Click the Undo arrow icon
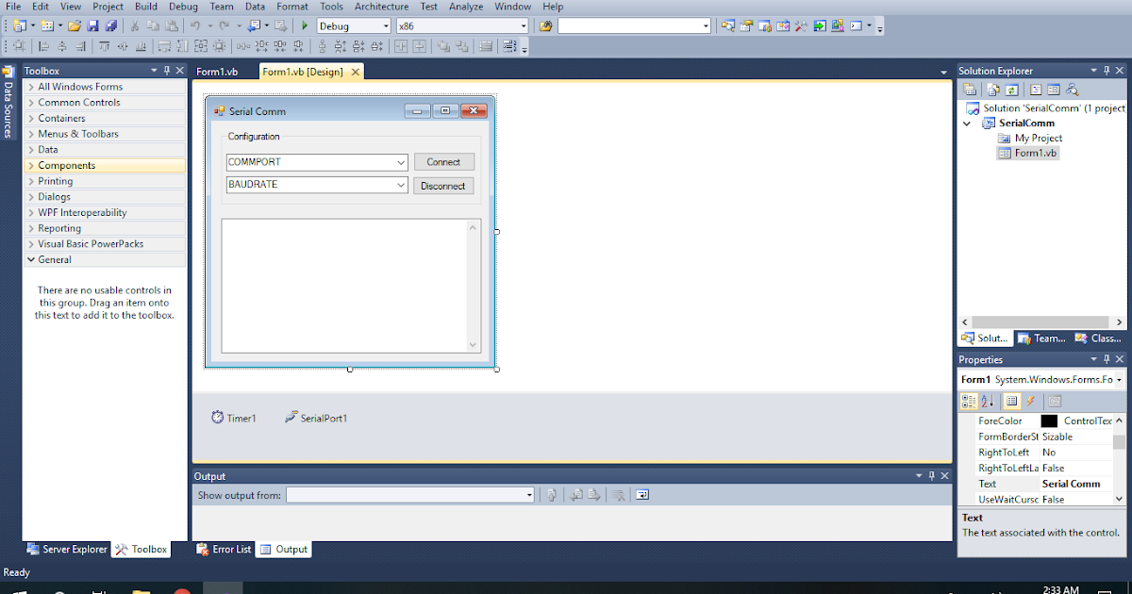The height and width of the screenshot is (594, 1132). point(194,26)
